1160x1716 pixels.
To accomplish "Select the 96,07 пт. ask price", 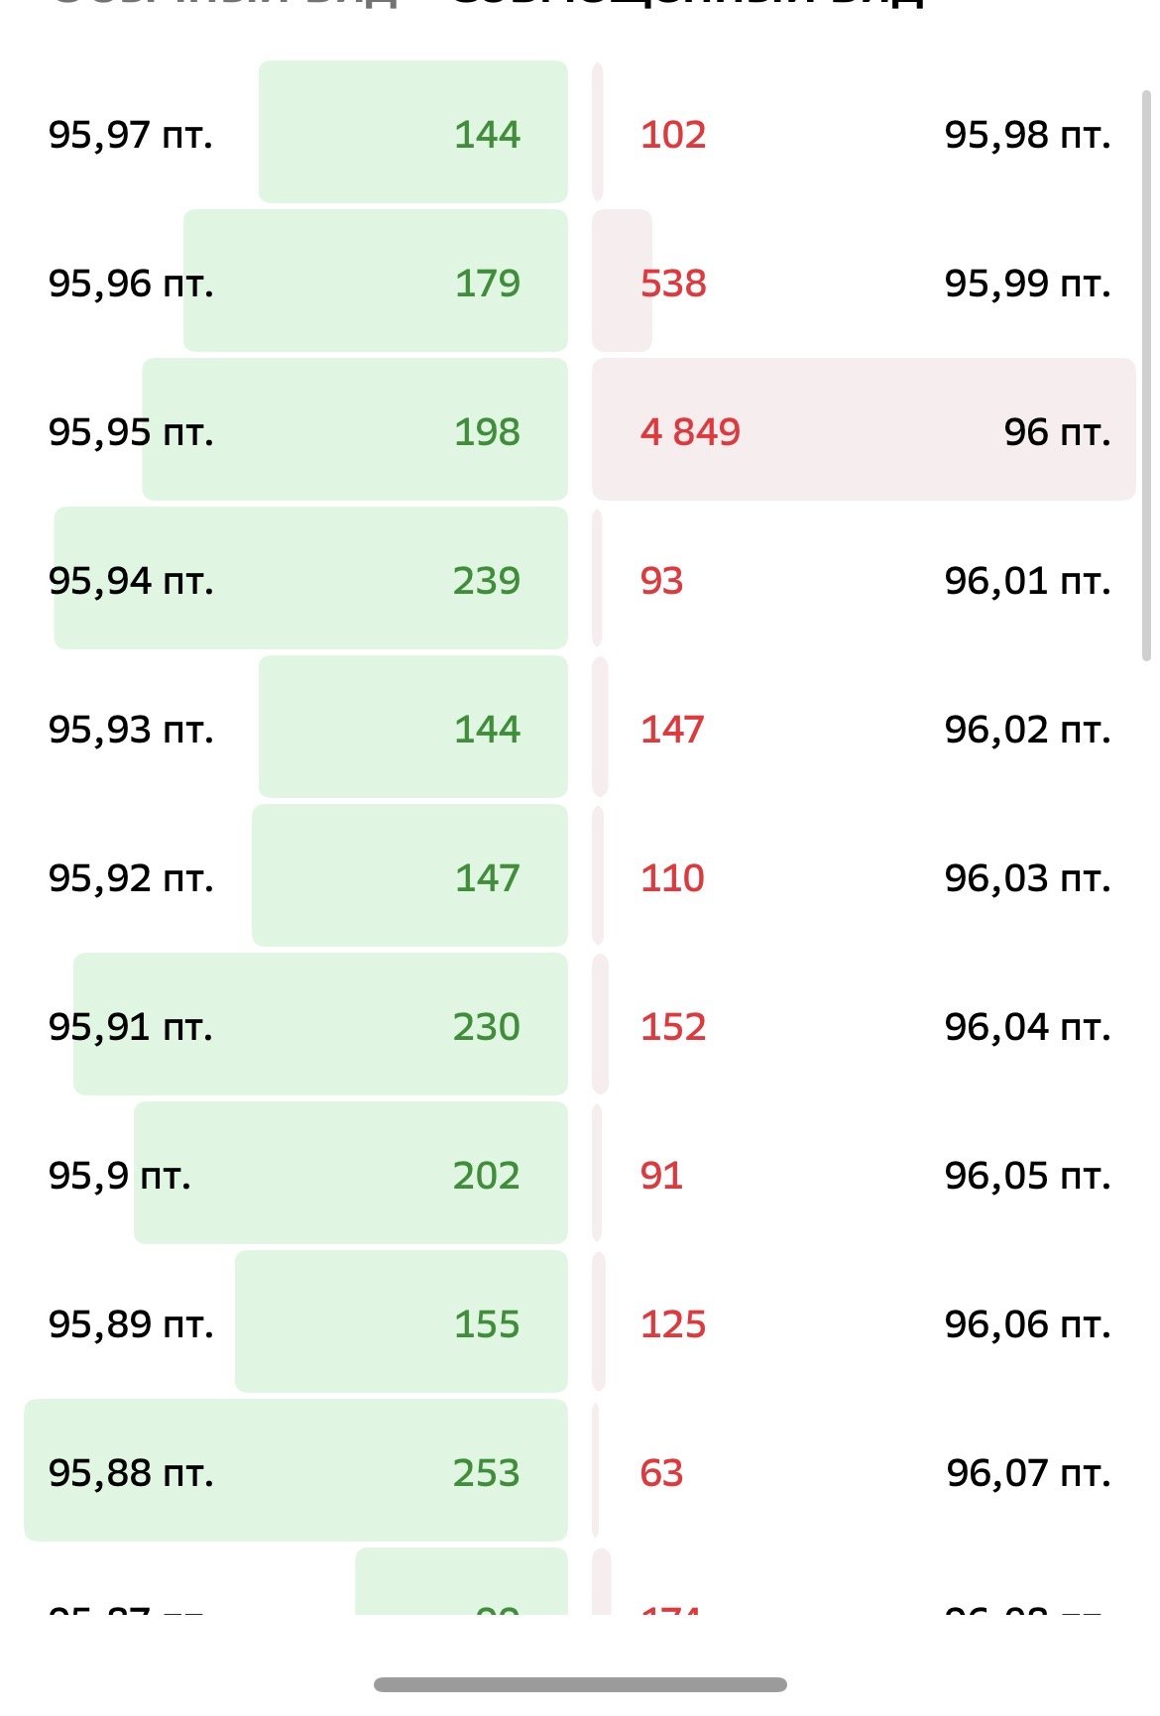I will coord(1028,1473).
